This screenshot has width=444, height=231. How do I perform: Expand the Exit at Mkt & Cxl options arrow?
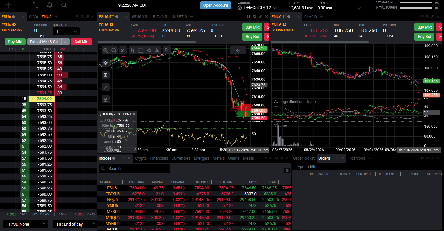[x=65, y=42]
